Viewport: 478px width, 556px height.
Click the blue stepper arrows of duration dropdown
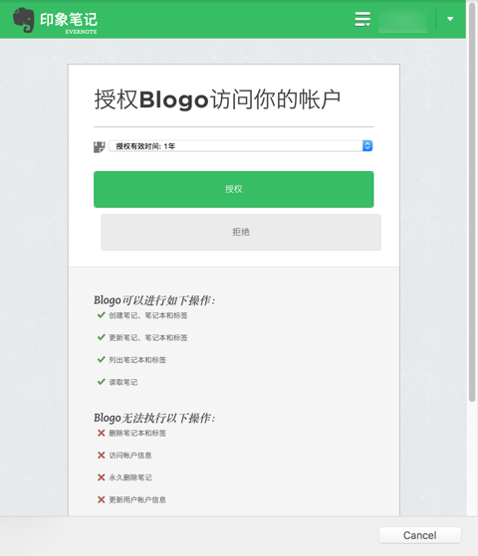[367, 146]
